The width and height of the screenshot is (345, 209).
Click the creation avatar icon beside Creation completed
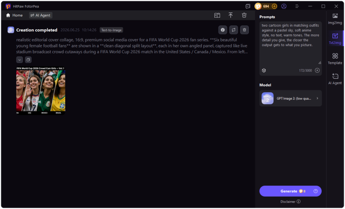(11, 30)
